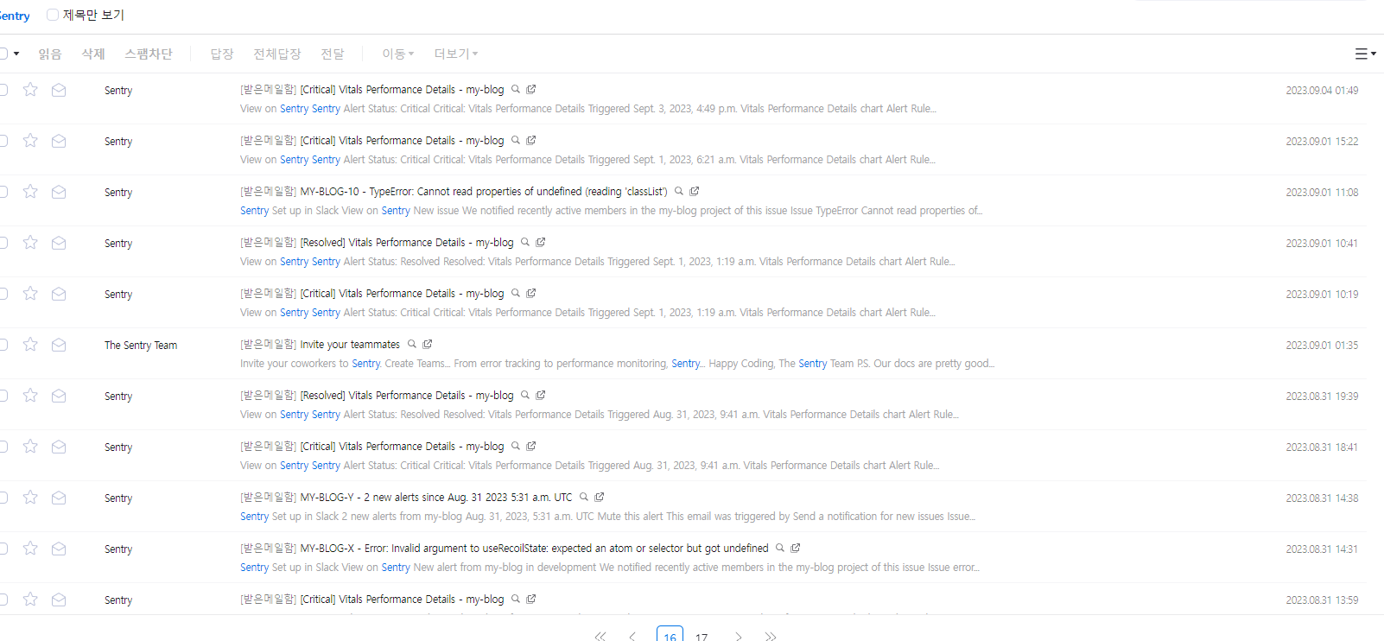Open list view options menu
The height and width of the screenshot is (641, 1384).
pos(1365,54)
